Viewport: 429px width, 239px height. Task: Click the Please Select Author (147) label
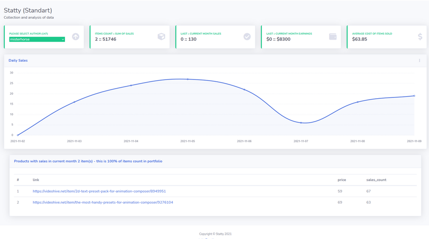coord(29,34)
